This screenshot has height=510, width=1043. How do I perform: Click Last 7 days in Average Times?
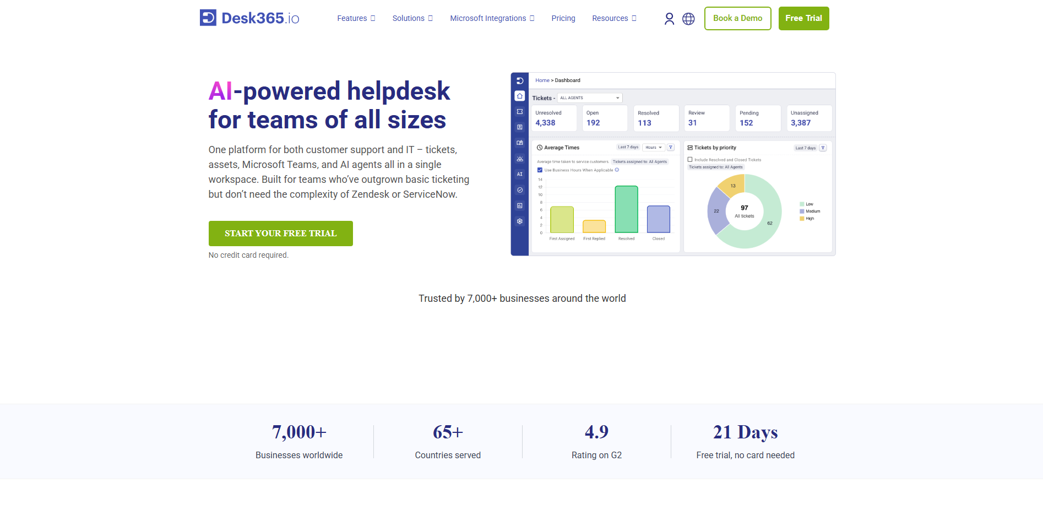point(628,148)
